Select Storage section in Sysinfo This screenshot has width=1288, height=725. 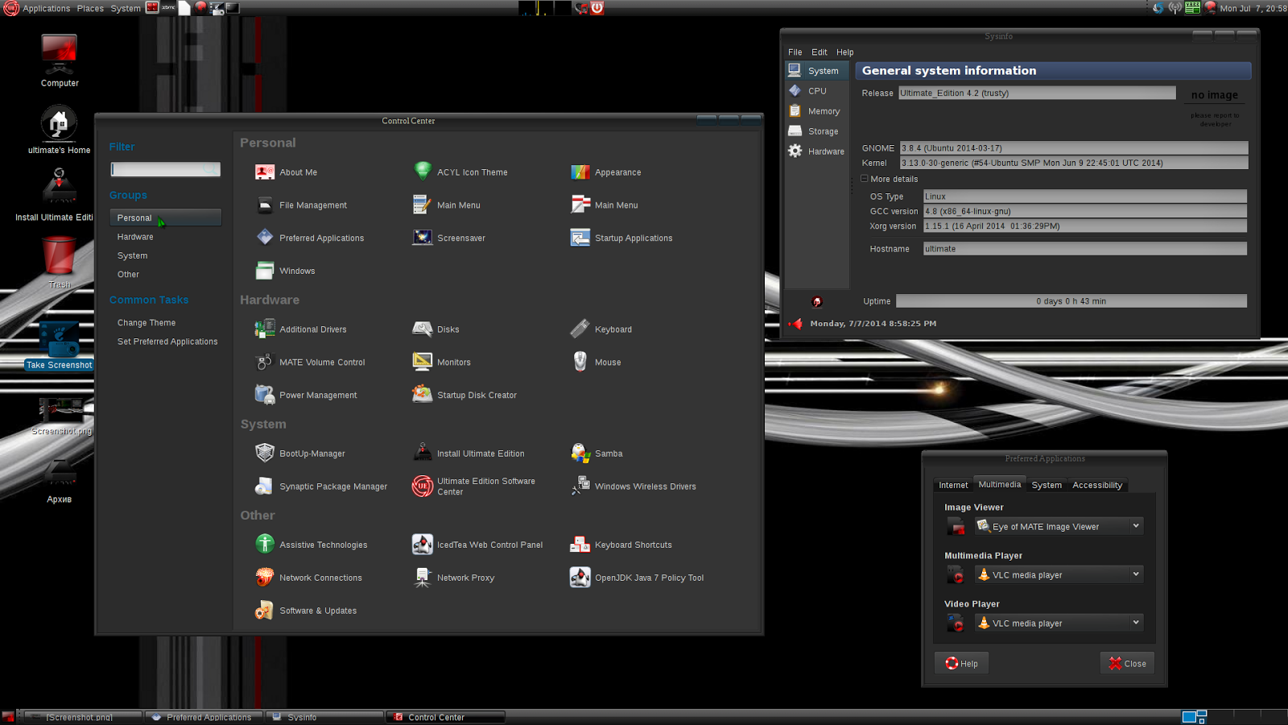tap(816, 131)
